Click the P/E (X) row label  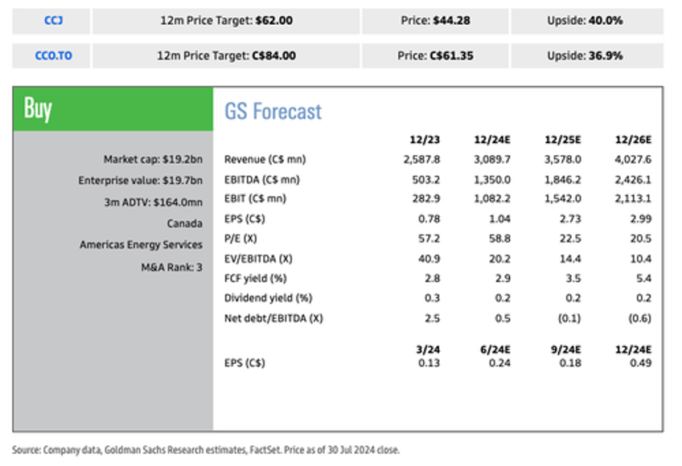pos(240,239)
